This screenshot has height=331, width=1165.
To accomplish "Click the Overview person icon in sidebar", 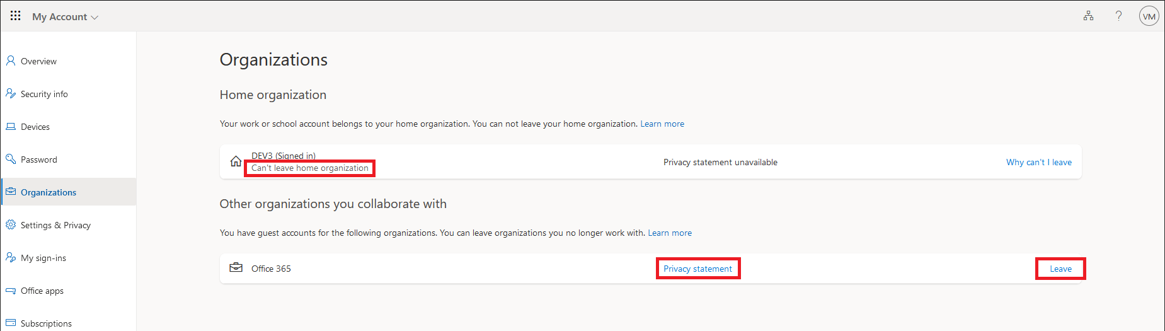I will pos(11,61).
